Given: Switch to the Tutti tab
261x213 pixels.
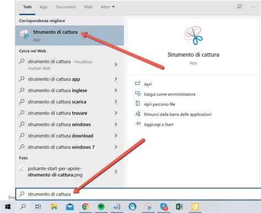Looking at the screenshot, I should click(x=28, y=7).
